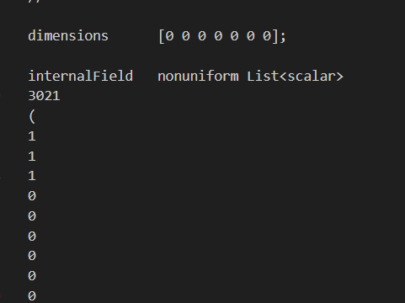
Task: Click the word "nonuniform"
Action: tap(198, 77)
